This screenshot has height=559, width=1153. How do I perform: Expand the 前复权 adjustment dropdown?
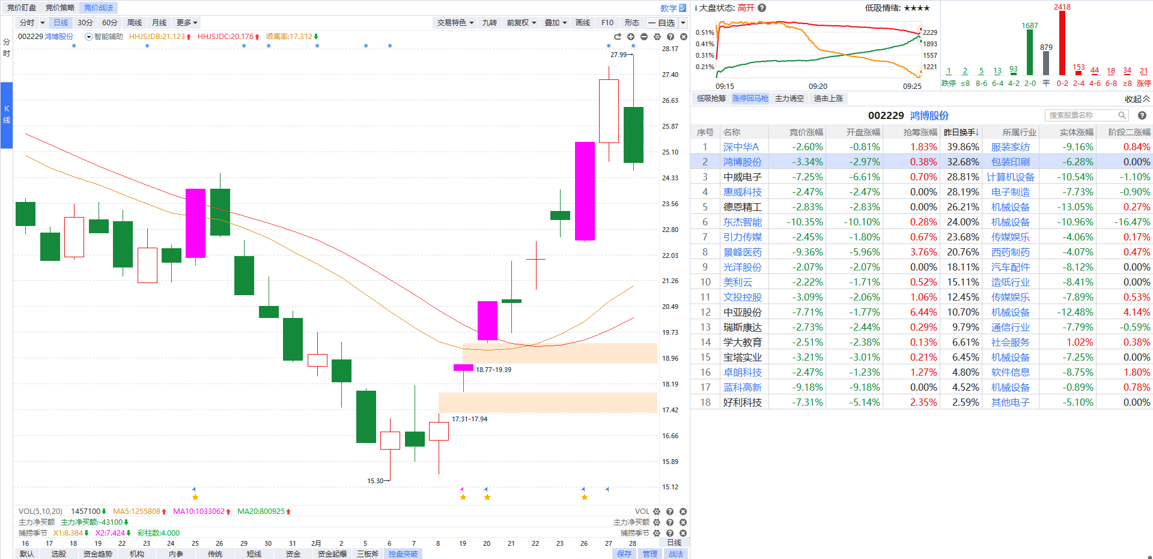pyautogui.click(x=521, y=23)
